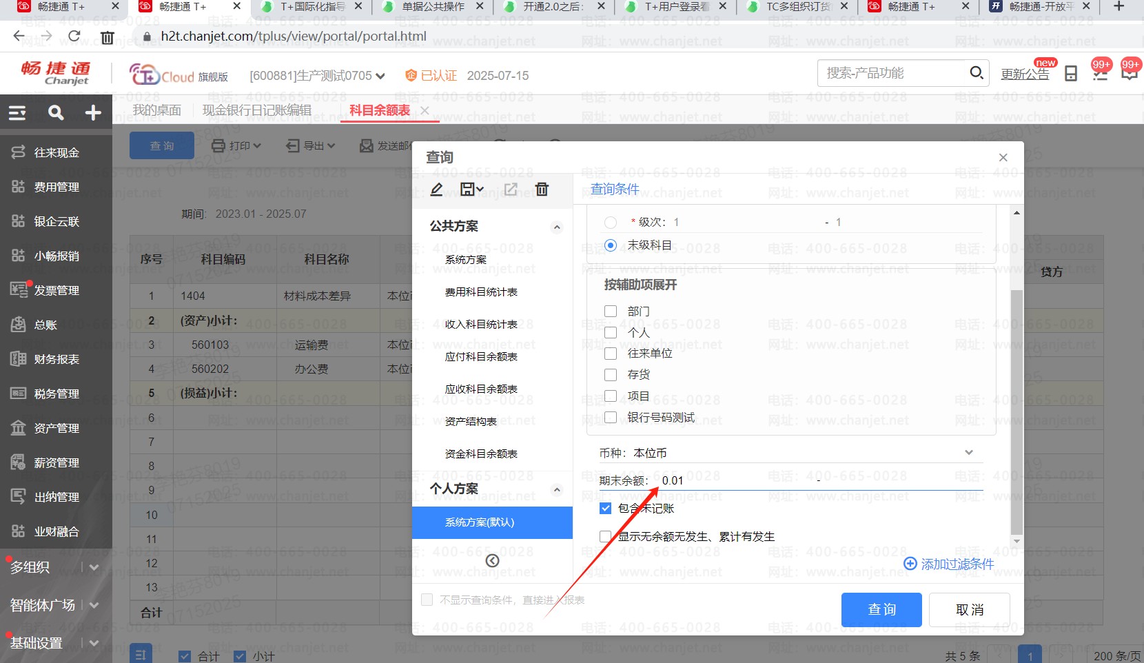1144x663 pixels.
Task: Collapse the 个人方案 section
Action: tap(557, 490)
